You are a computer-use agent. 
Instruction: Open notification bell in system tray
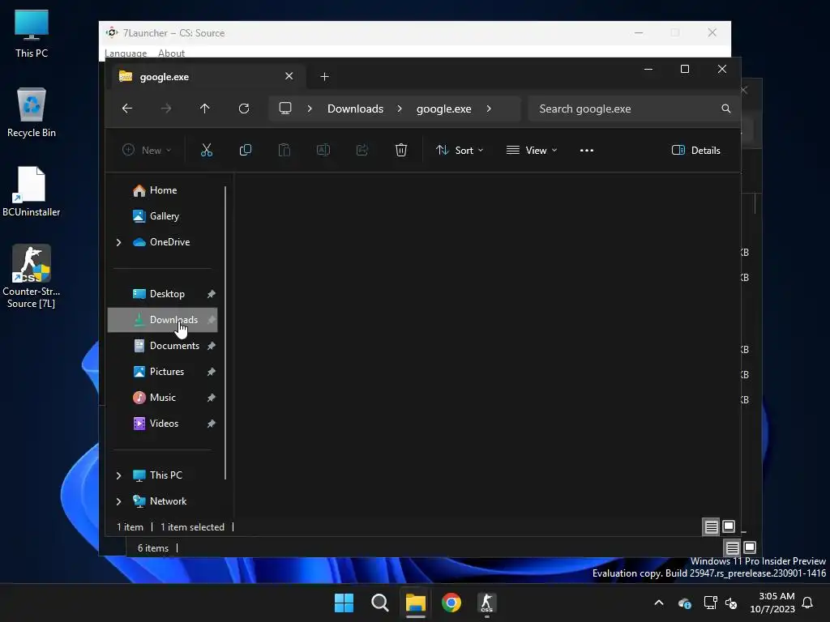[x=807, y=603]
